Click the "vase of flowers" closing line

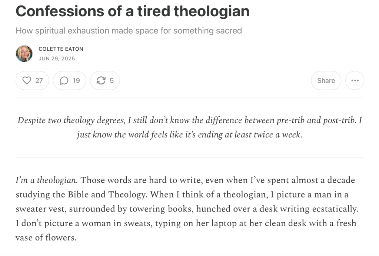46,237
